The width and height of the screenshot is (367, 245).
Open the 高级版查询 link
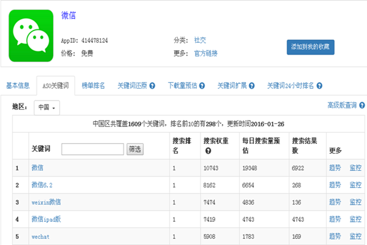342,105
